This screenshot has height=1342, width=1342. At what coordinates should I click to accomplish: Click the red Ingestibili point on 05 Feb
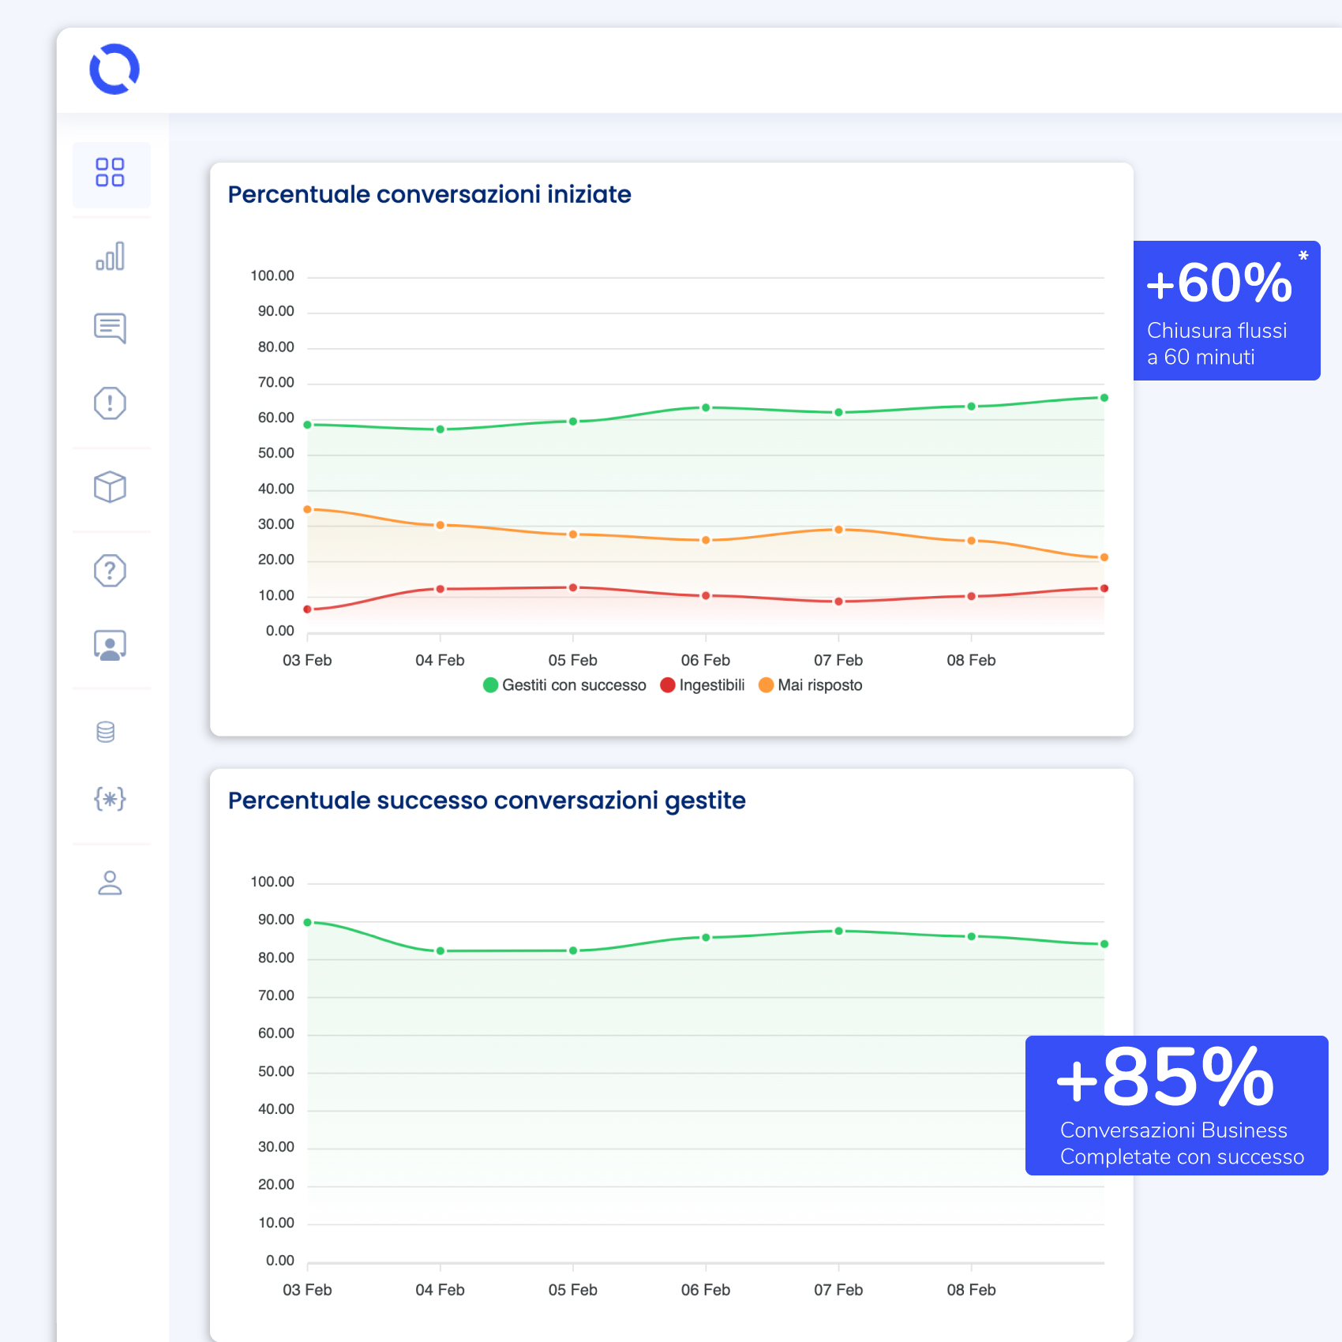click(573, 587)
